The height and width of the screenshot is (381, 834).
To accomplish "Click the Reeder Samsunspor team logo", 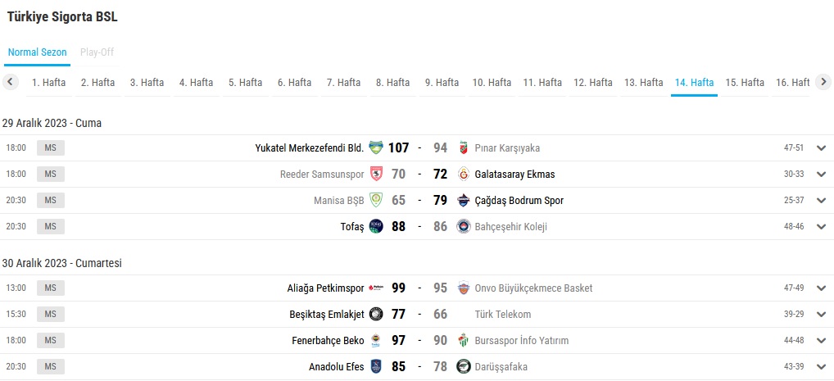I will (376, 175).
